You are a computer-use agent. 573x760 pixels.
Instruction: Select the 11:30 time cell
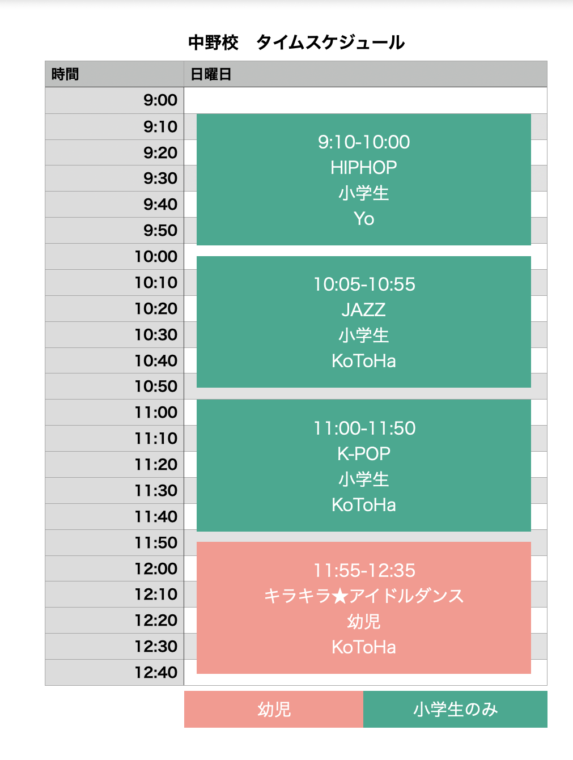pos(156,491)
